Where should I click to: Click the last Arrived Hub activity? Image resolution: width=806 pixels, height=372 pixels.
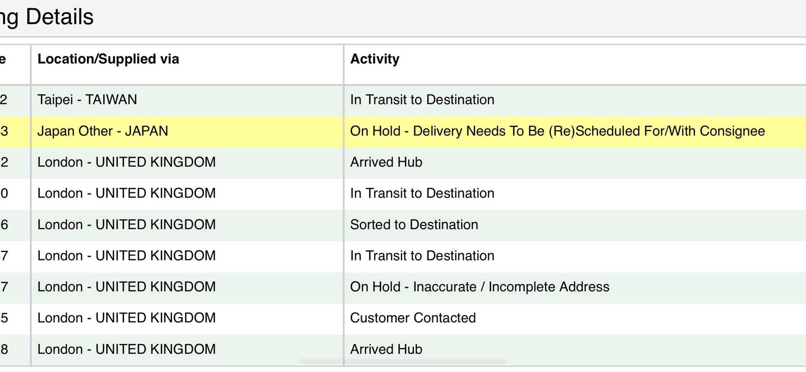point(386,349)
